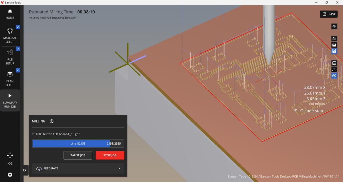
Task: Collapse the milling panel with double arrows
Action: tap(24, 170)
